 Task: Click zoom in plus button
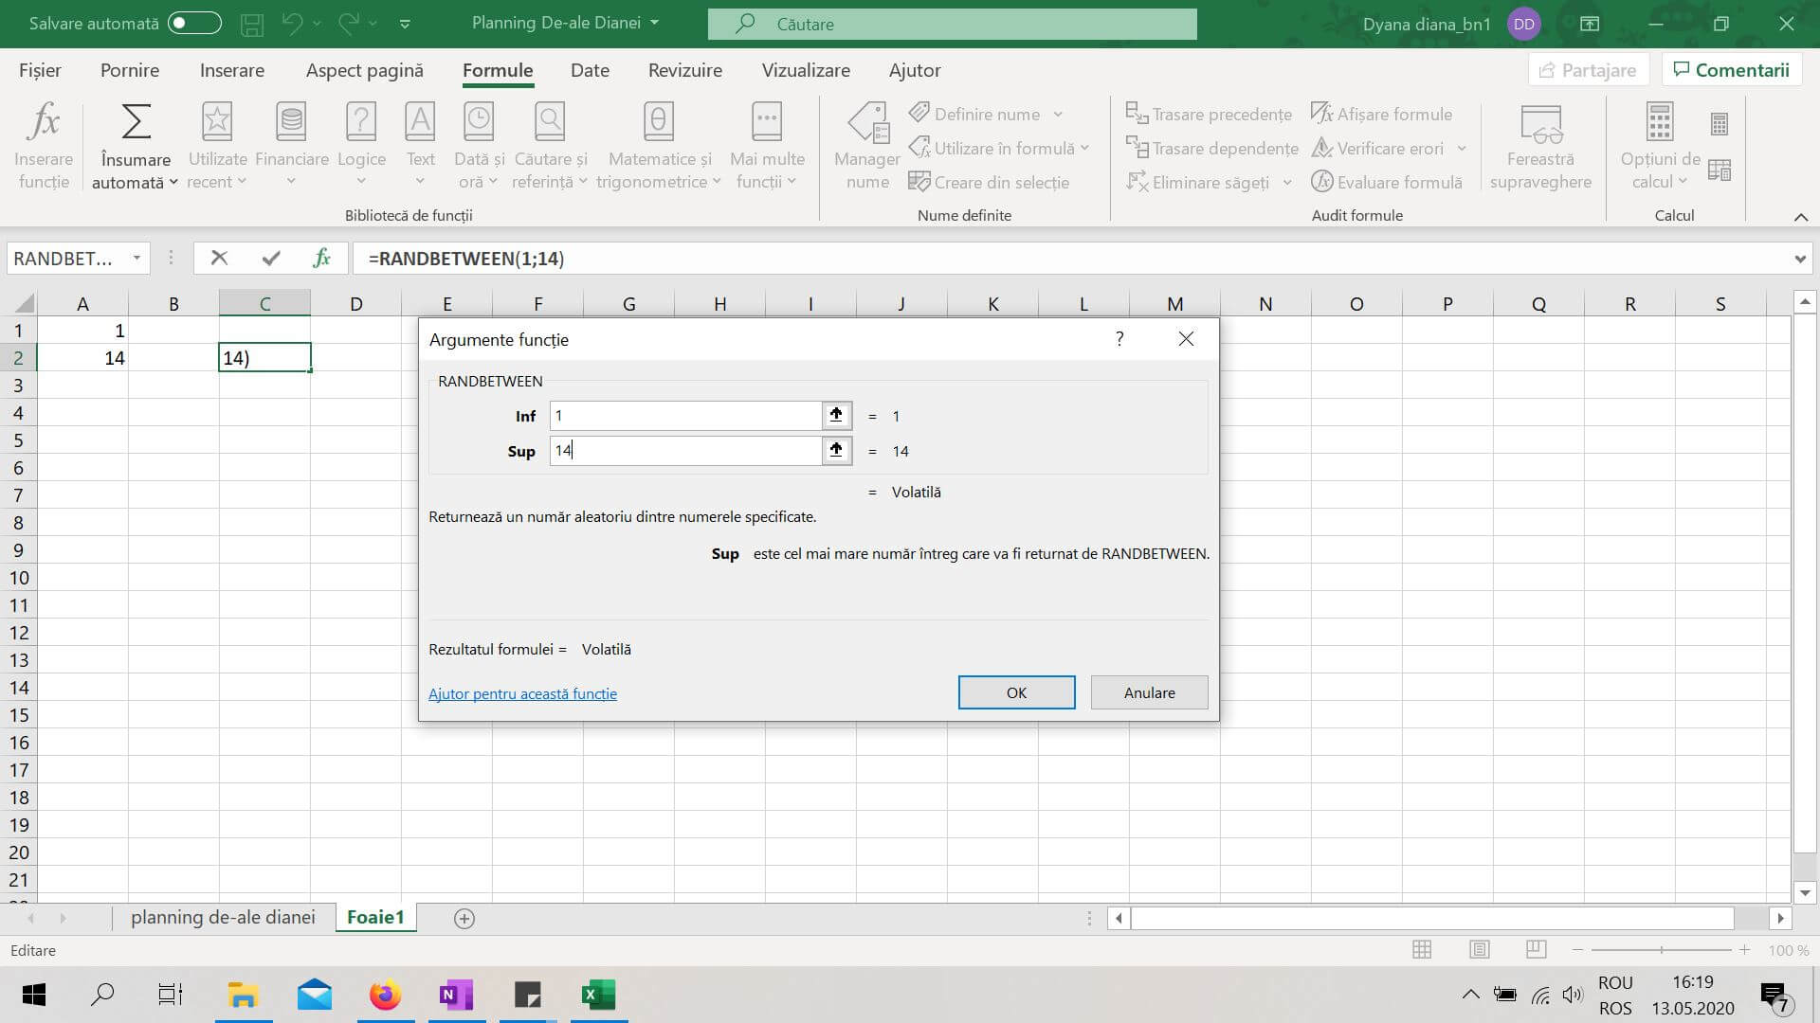click(x=1744, y=949)
